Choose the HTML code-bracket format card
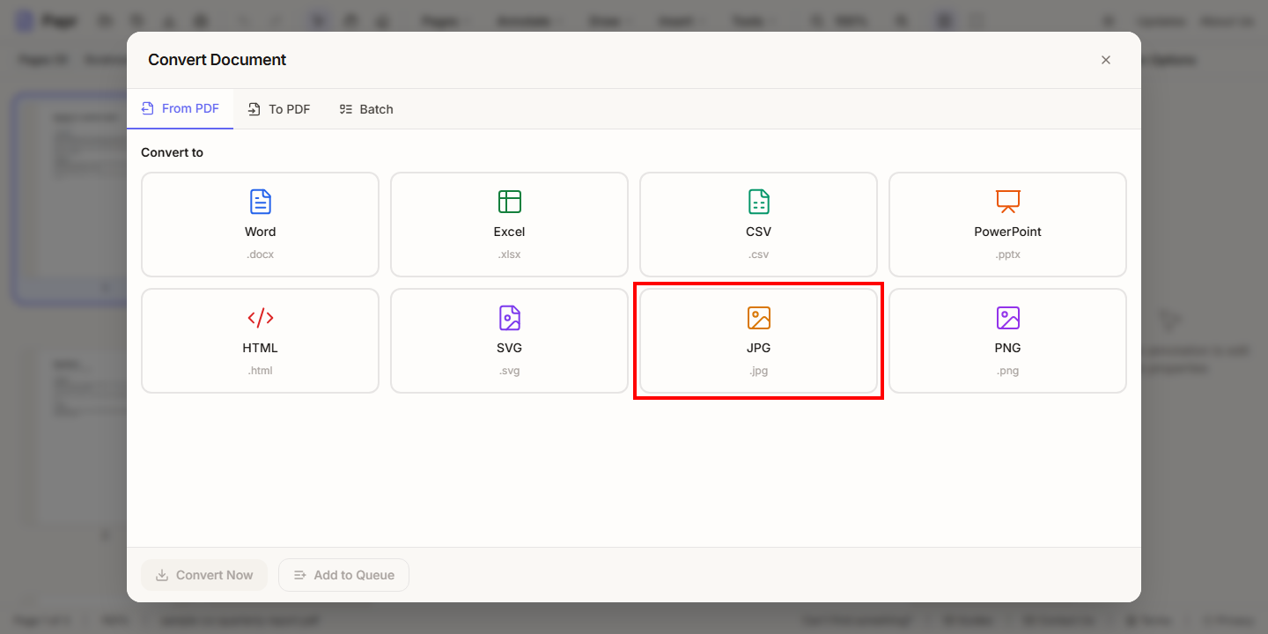1268x634 pixels. pyautogui.click(x=260, y=341)
